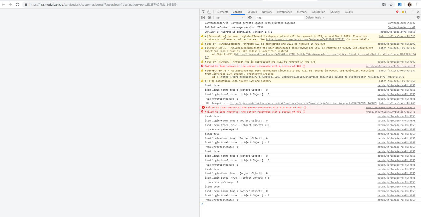The height and width of the screenshot is (217, 421).
Task: Open console settings gear
Action: (418, 17)
